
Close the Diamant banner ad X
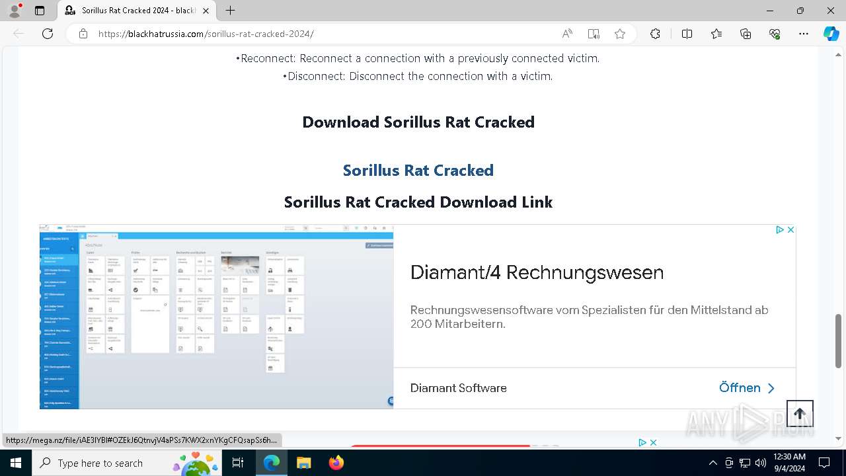click(x=790, y=229)
